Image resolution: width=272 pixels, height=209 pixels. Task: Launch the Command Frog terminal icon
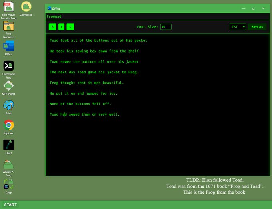(8, 66)
